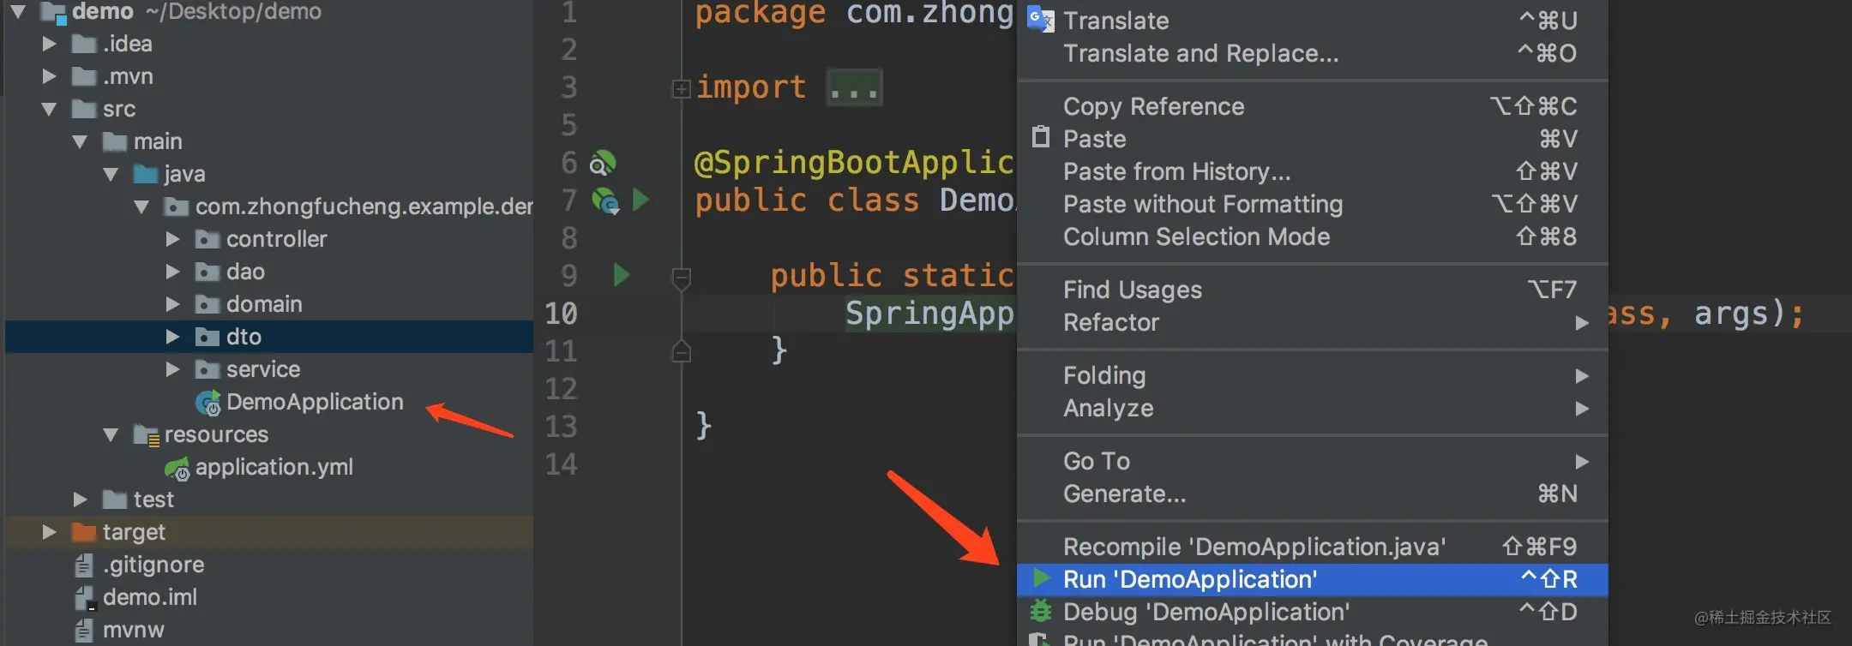Image resolution: width=1852 pixels, height=646 pixels.
Task: Click the fold end marker on line 11
Action: coord(682,350)
